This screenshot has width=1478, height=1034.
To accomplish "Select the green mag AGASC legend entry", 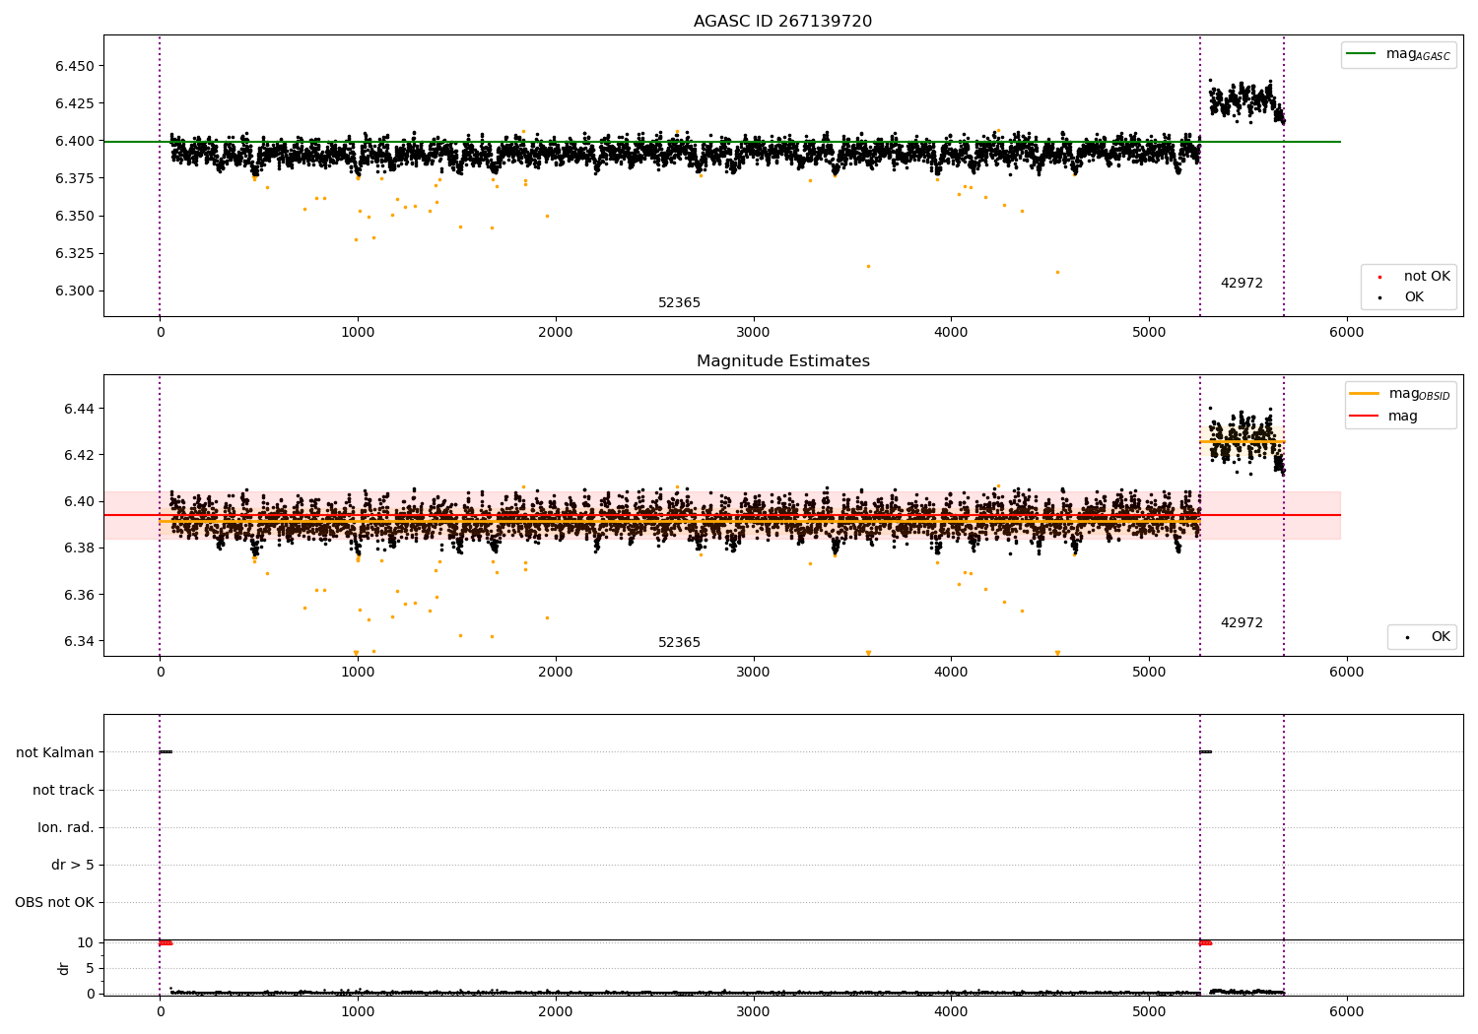I will click(x=1398, y=54).
